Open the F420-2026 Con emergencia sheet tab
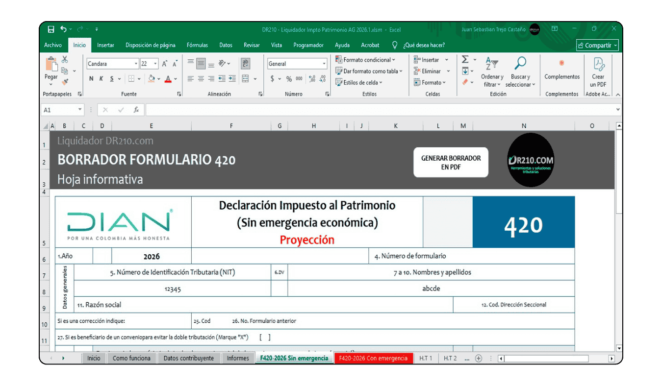 click(x=374, y=358)
